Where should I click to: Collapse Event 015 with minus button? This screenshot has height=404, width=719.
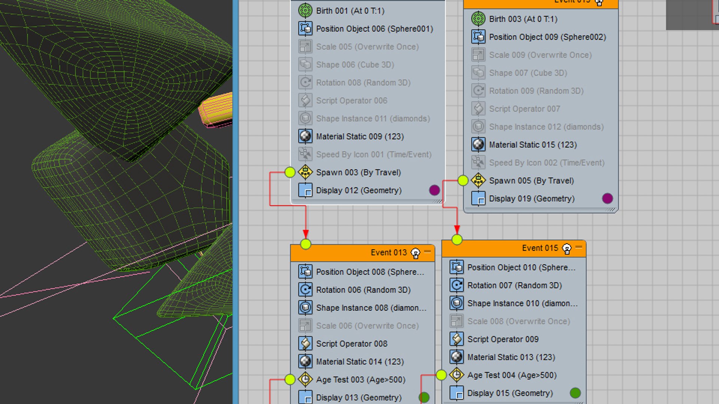[x=579, y=247]
